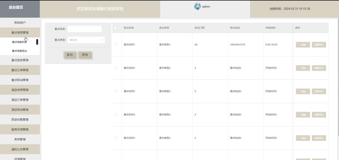
Task: Click the admin username label
Action: point(206,7)
